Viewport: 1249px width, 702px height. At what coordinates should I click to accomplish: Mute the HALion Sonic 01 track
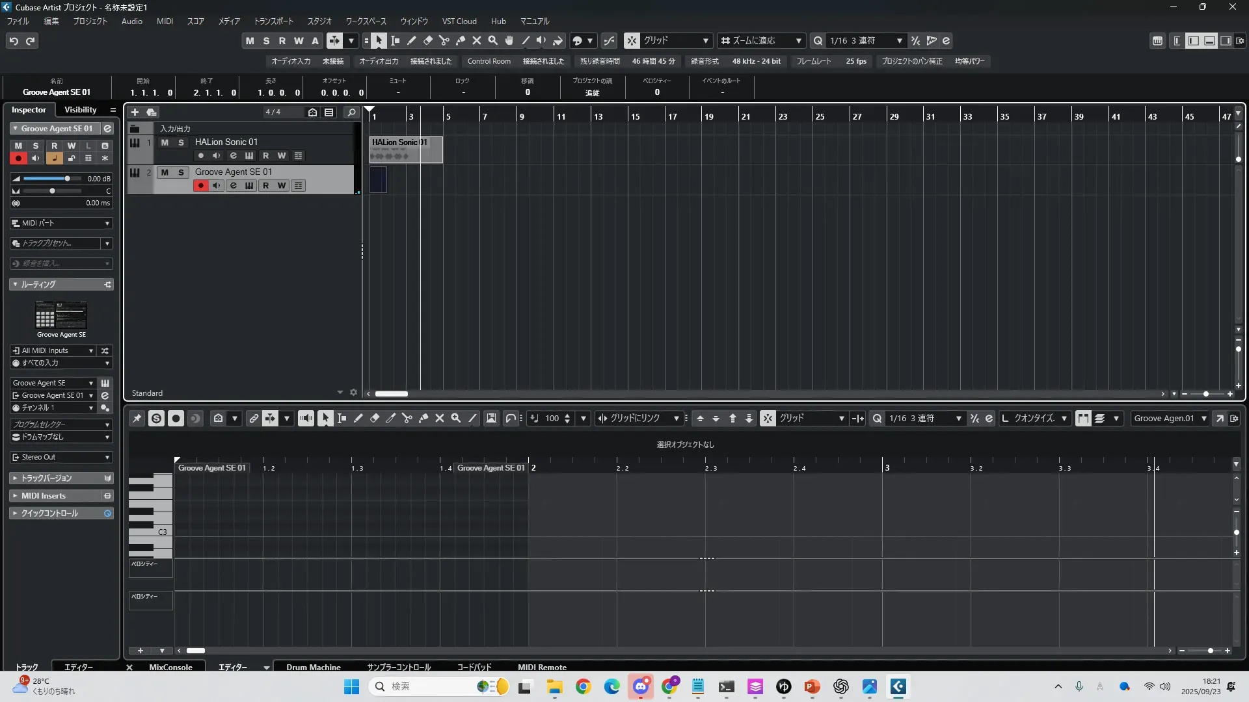(x=165, y=142)
